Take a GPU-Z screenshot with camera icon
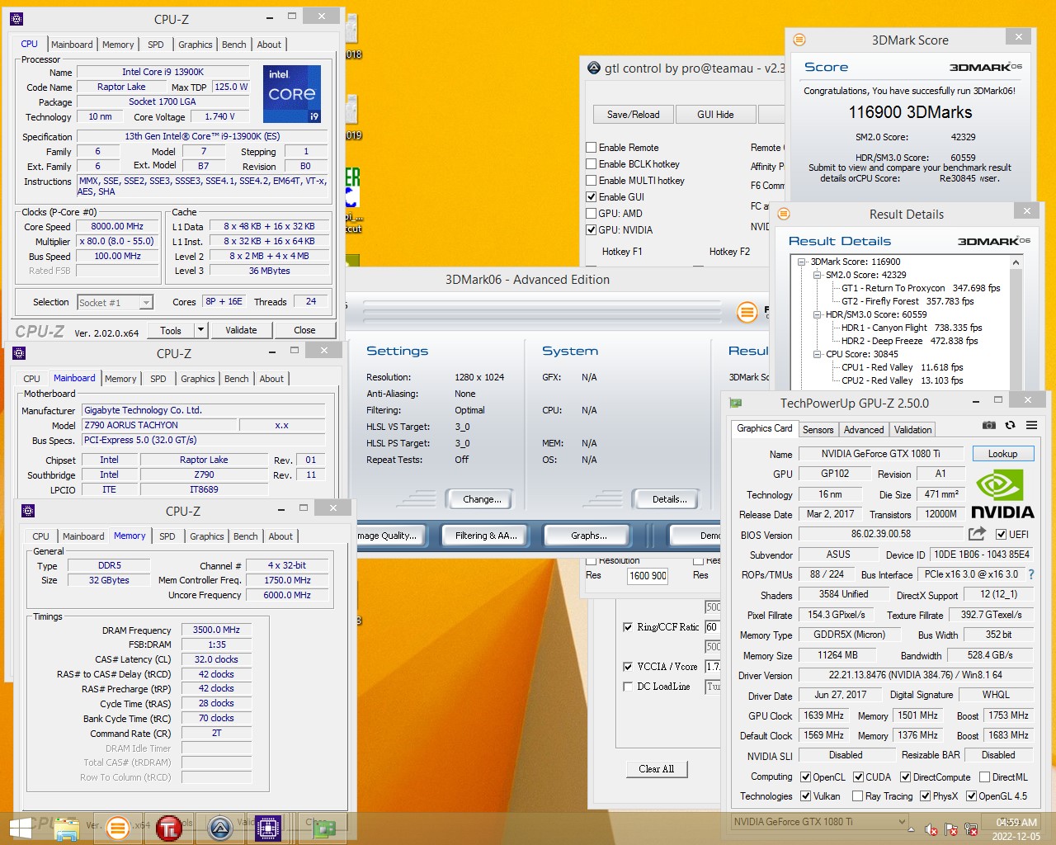Image resolution: width=1056 pixels, height=845 pixels. click(x=989, y=425)
